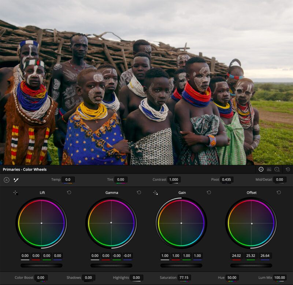Screen dimensions: 293x285
Task: Click the Lift master wheel slider
Action: pyautogui.click(x=41, y=265)
